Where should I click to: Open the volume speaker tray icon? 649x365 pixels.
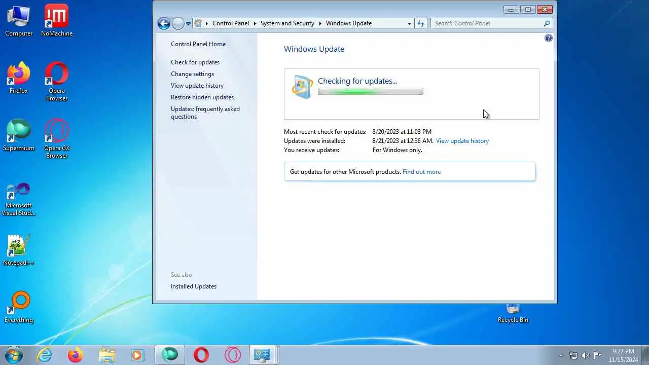coord(586,355)
